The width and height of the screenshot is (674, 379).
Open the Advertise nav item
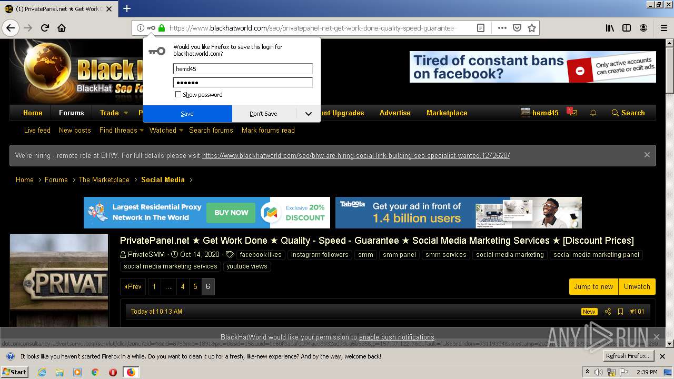[395, 113]
